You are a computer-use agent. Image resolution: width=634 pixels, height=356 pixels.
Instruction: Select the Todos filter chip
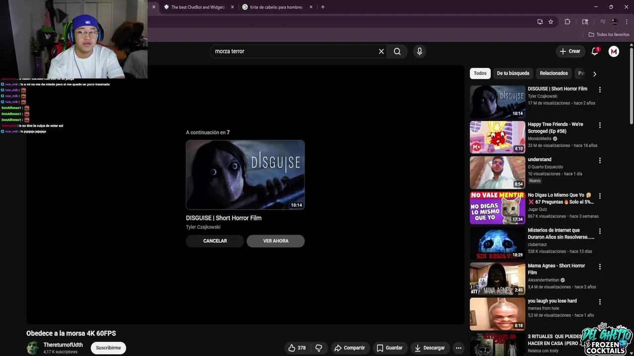480,73
